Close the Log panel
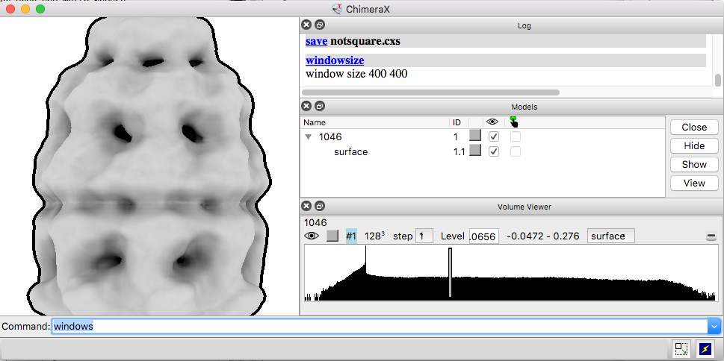 click(x=306, y=25)
